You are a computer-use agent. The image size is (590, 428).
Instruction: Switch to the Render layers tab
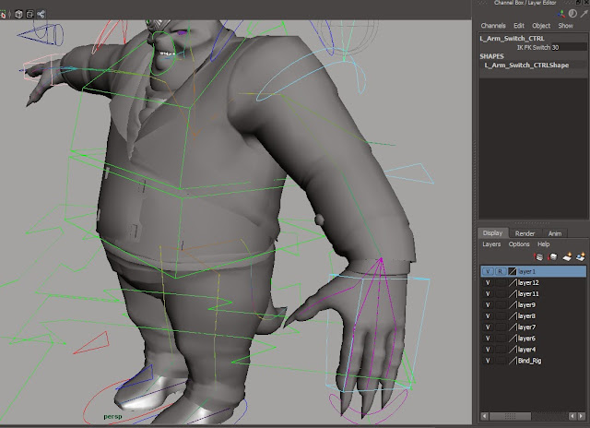pyautogui.click(x=525, y=233)
